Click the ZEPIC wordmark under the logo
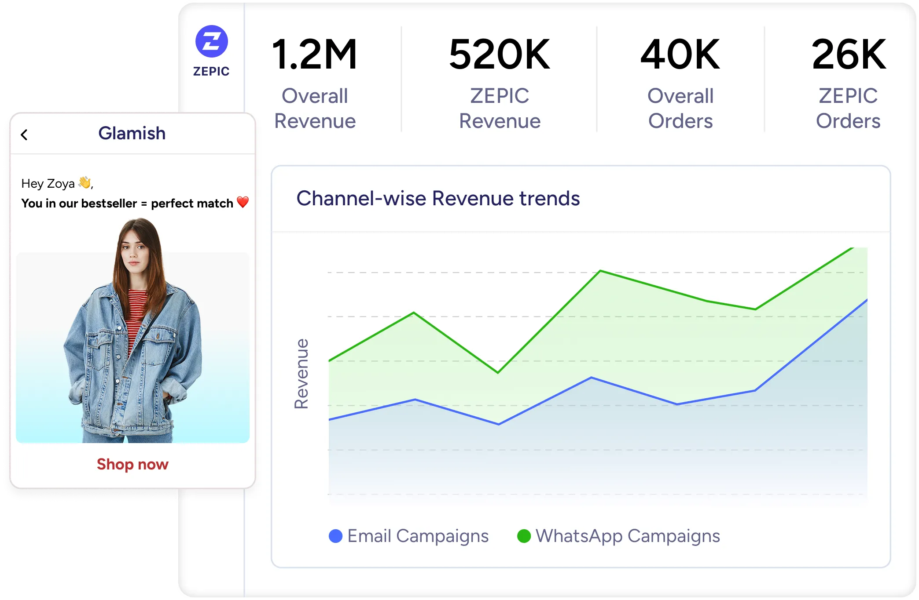The height and width of the screenshot is (600, 919). (x=211, y=71)
